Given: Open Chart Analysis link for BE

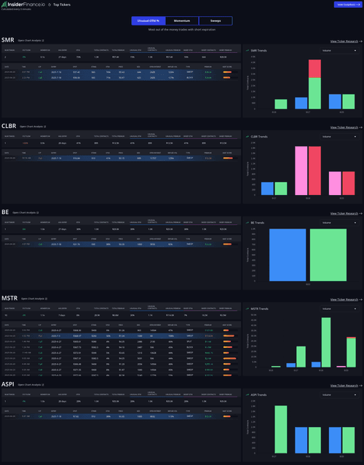Looking at the screenshot, I should pos(24,212).
